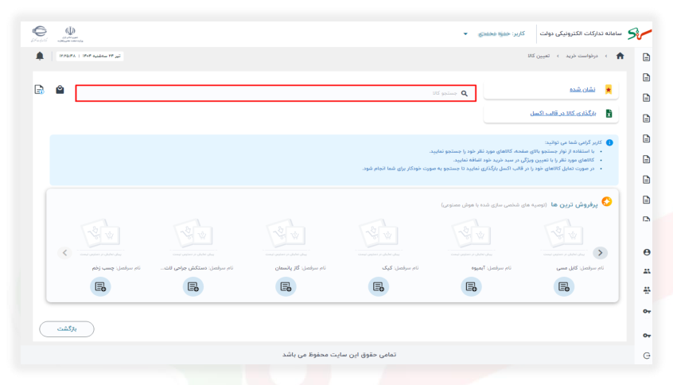Click the text نام سرفصل: دستکش جراحی

(x=197, y=268)
